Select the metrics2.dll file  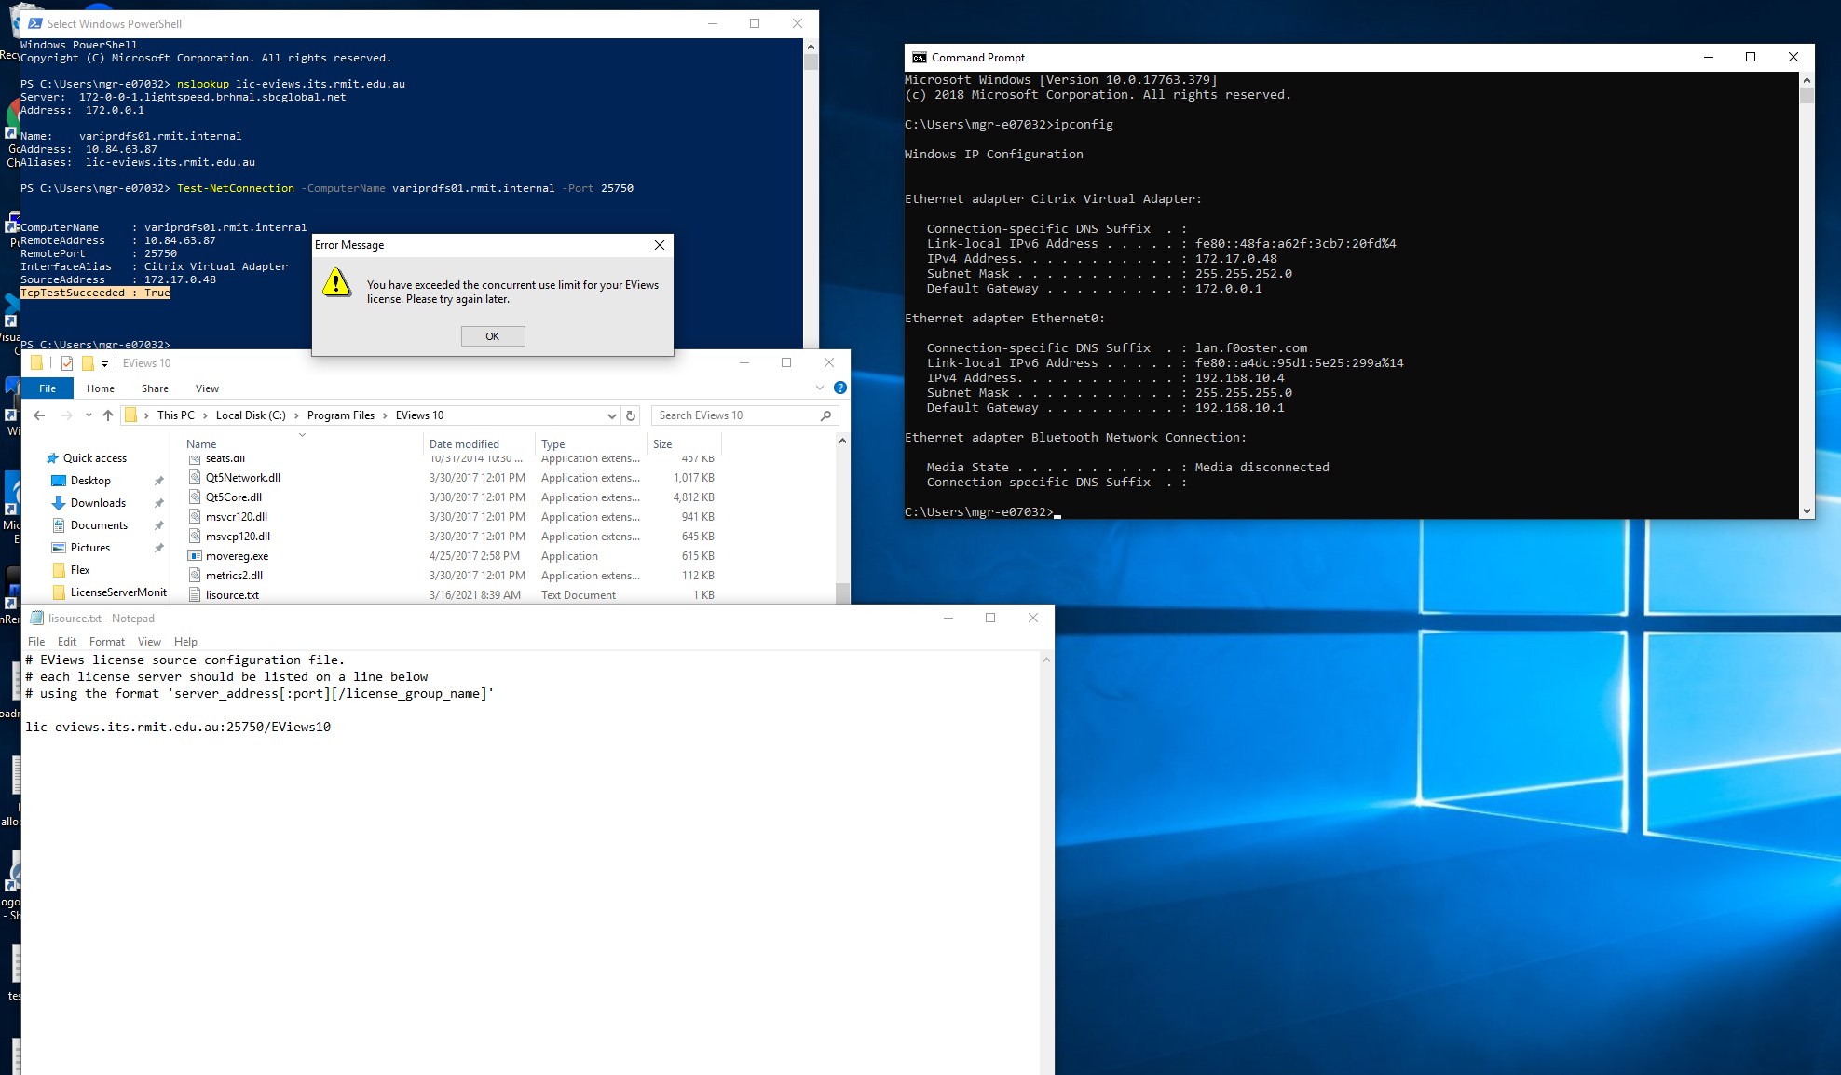[234, 576]
